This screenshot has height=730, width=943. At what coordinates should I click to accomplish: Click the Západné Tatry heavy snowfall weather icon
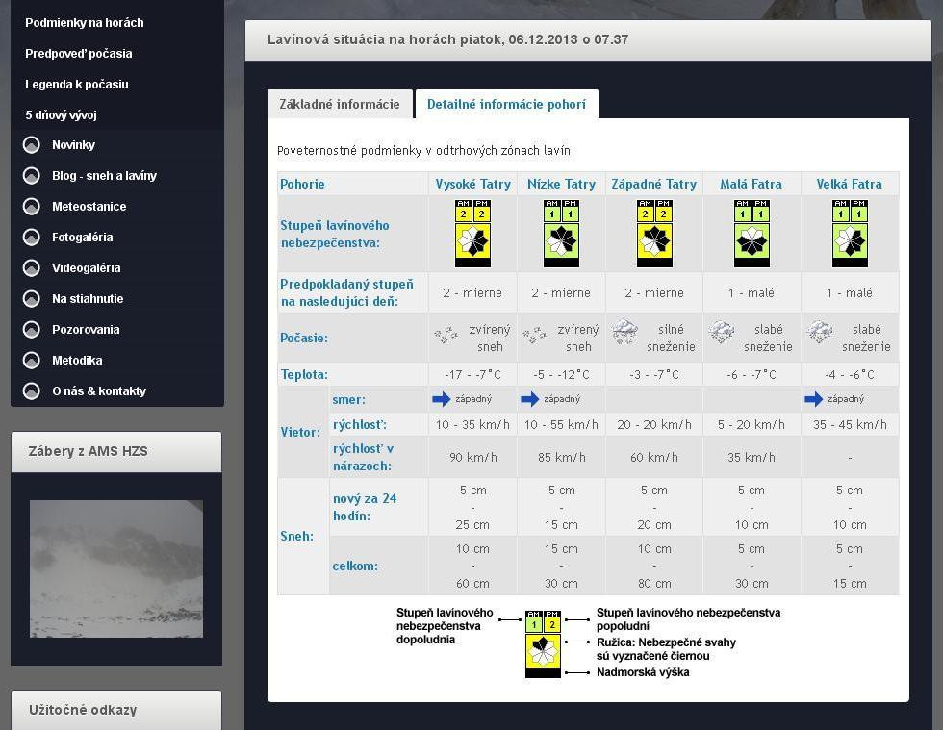point(624,333)
